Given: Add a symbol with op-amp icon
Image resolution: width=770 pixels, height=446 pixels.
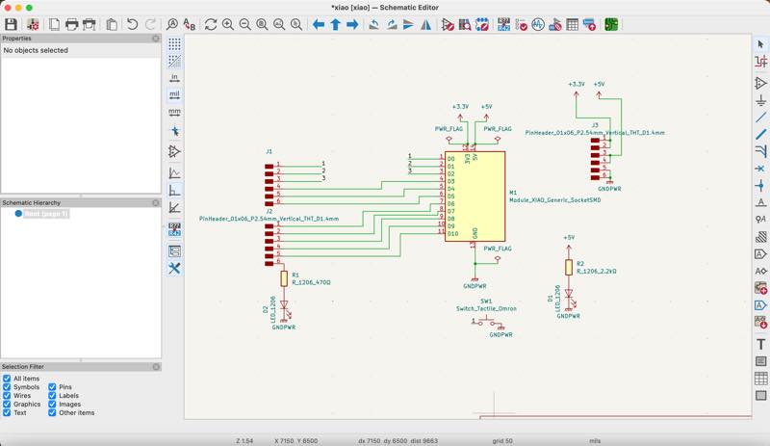Looking at the screenshot, I should point(760,83).
